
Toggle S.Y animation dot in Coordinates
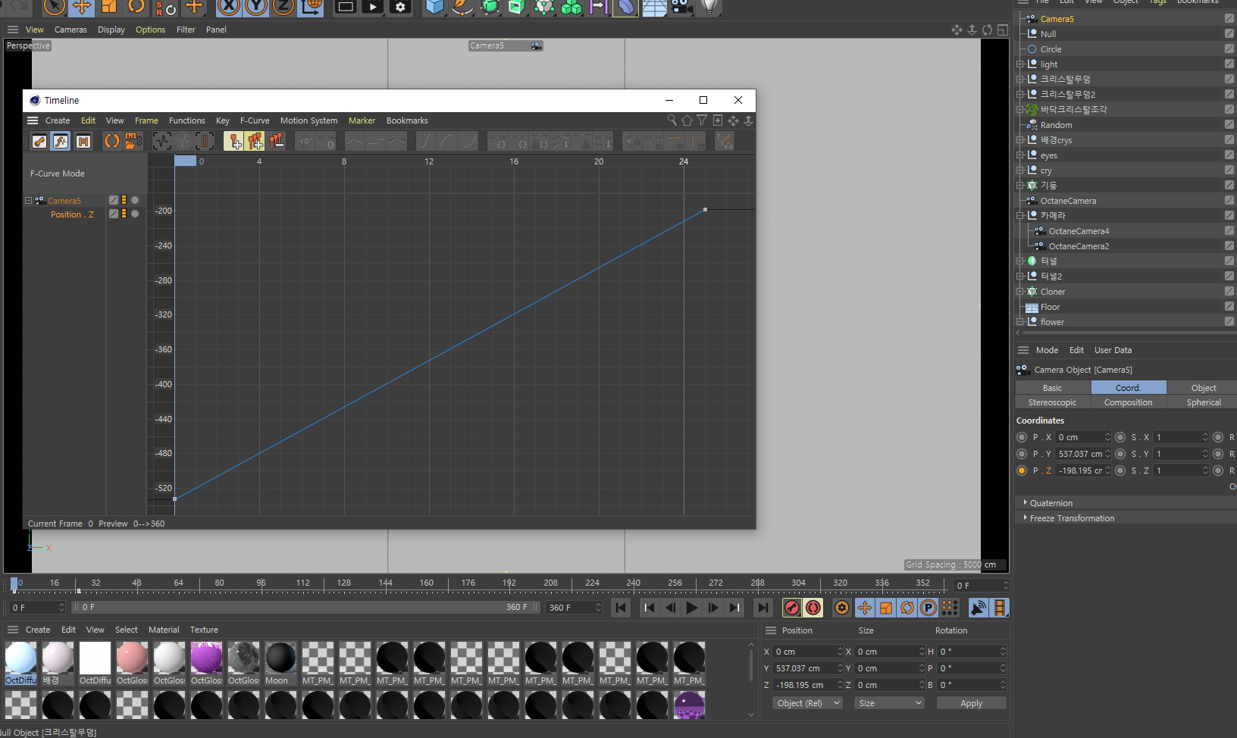[1120, 454]
